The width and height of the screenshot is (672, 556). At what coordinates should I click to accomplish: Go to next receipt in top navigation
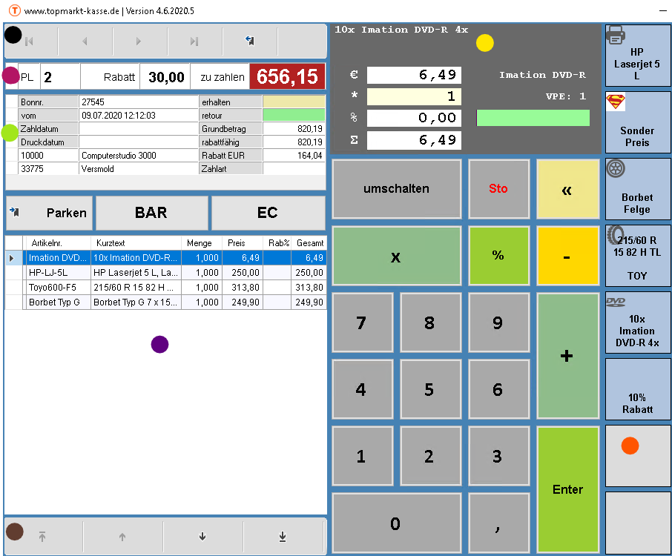[139, 42]
